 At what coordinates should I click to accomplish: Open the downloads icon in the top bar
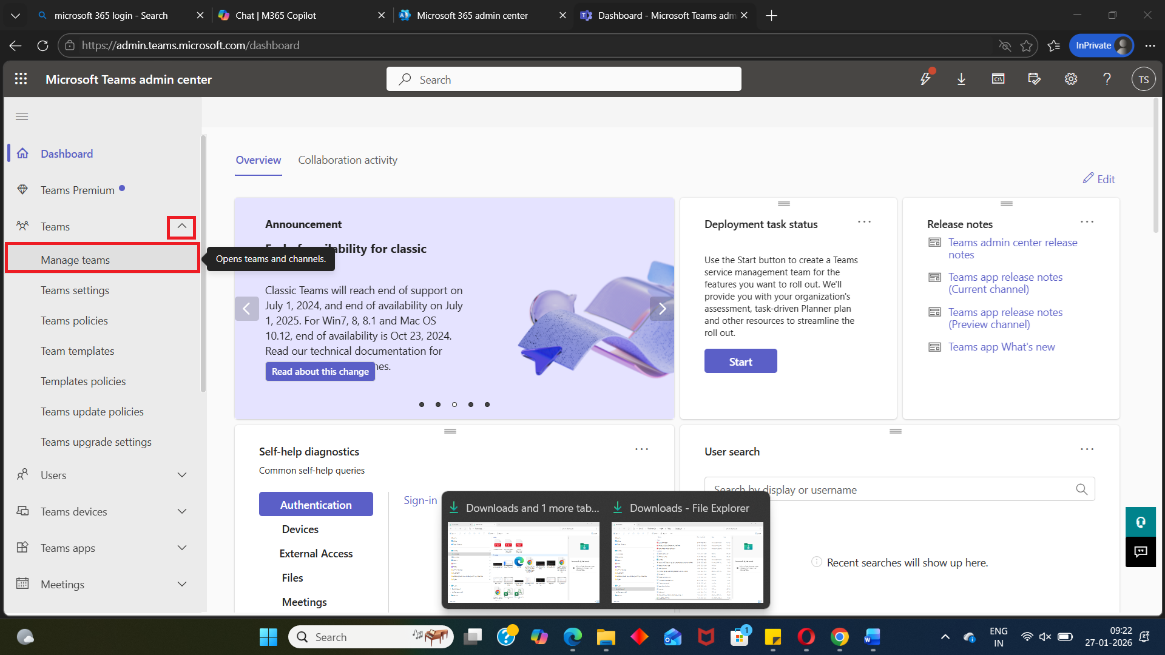coord(961,79)
